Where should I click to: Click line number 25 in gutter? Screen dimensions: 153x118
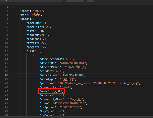click(x=6, y=103)
